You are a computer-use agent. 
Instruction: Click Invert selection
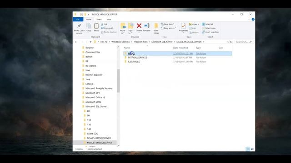pos(210,32)
